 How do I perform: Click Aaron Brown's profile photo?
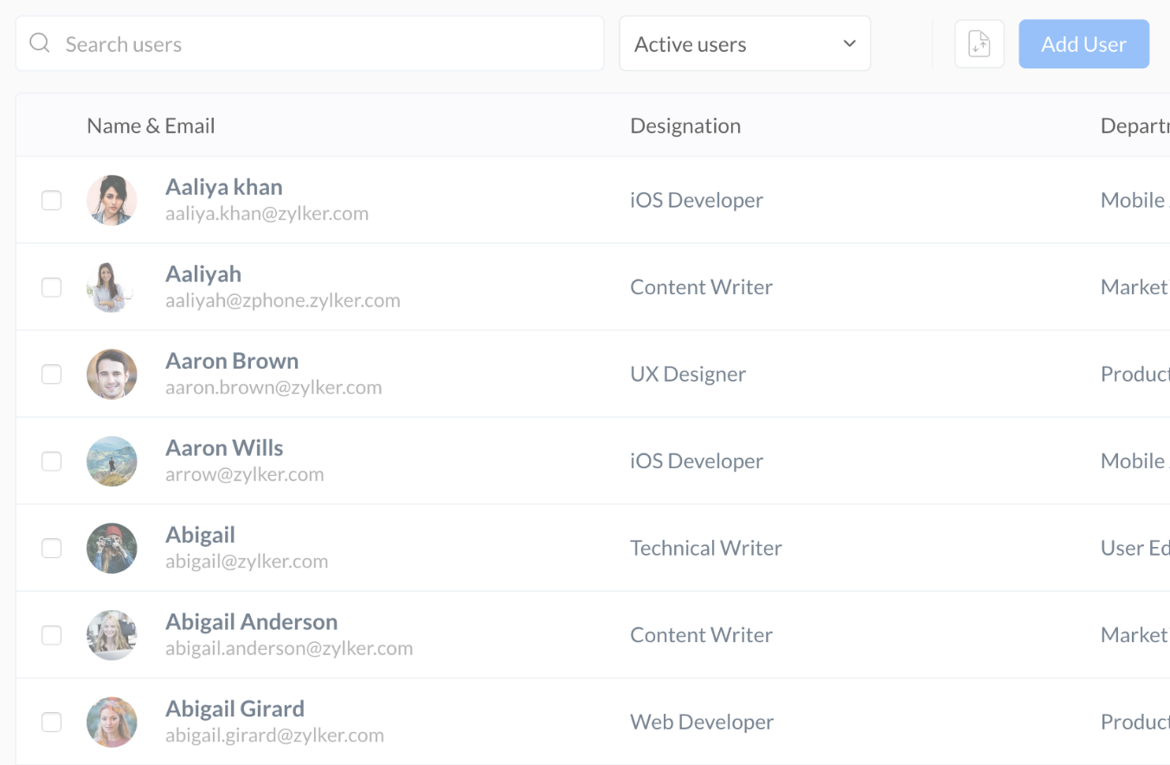pos(112,375)
